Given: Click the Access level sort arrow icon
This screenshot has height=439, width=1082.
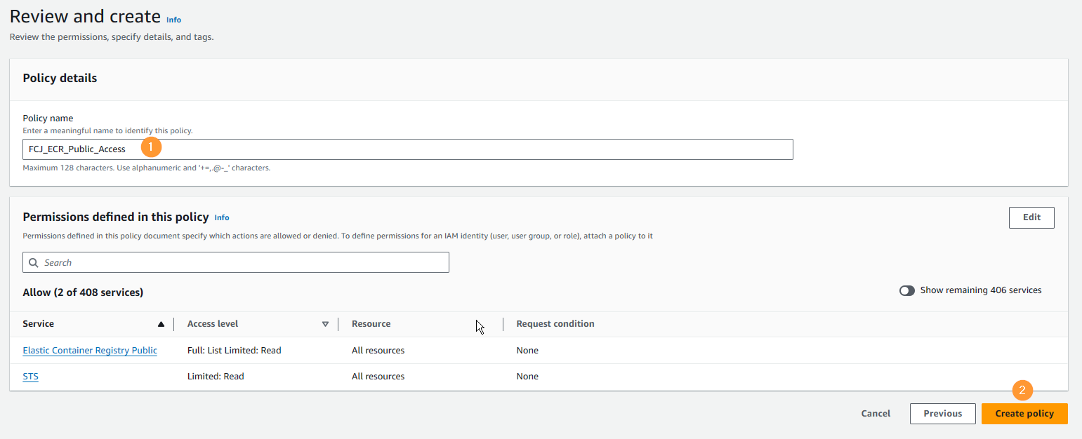Looking at the screenshot, I should point(325,324).
